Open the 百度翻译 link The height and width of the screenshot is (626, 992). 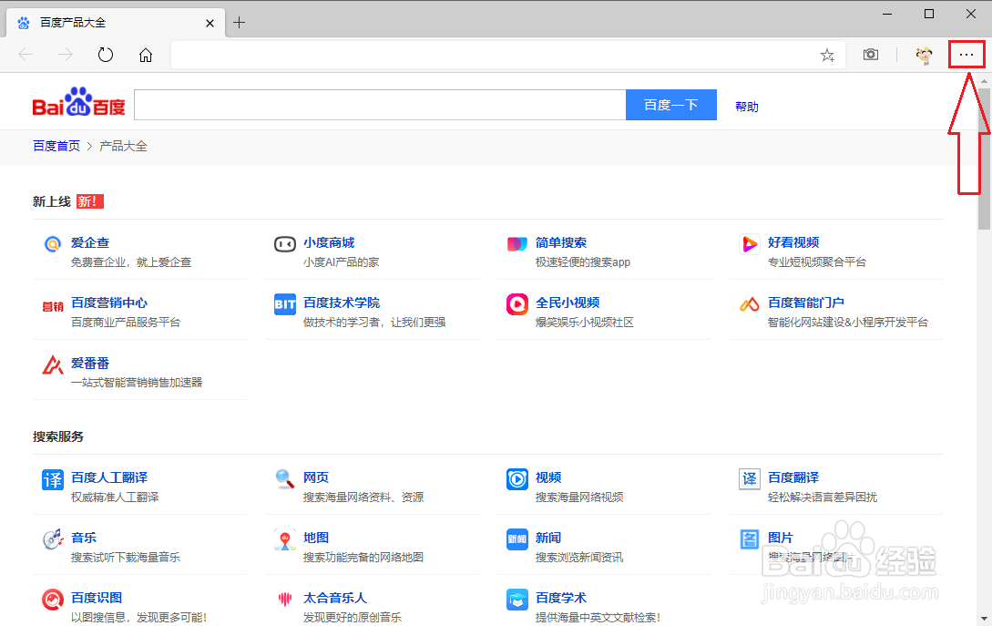793,477
